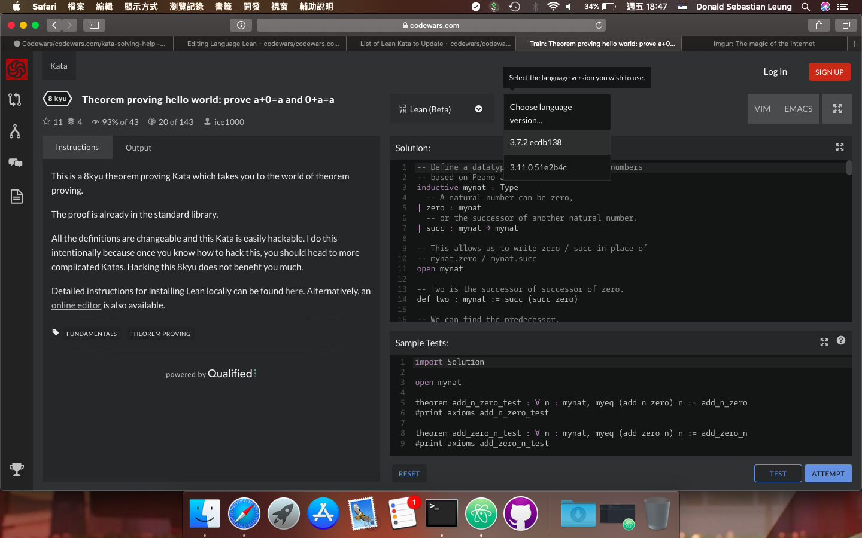
Task: Enable VIM editor mode
Action: (762, 109)
